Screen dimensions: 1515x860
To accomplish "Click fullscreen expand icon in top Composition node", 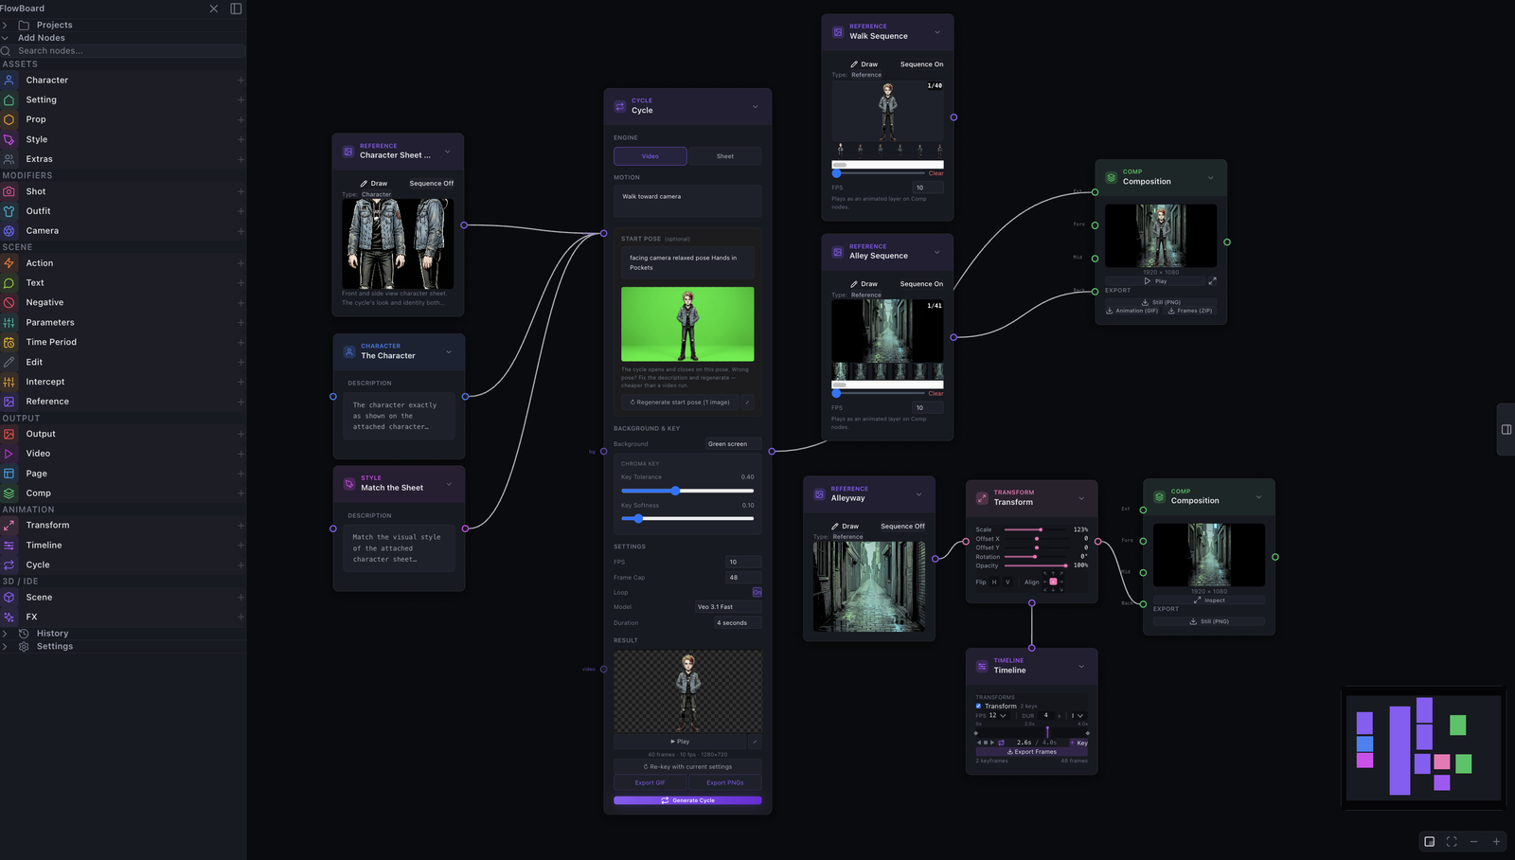I will coord(1212,281).
